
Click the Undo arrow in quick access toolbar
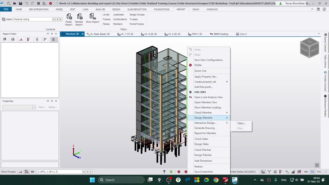26,3
